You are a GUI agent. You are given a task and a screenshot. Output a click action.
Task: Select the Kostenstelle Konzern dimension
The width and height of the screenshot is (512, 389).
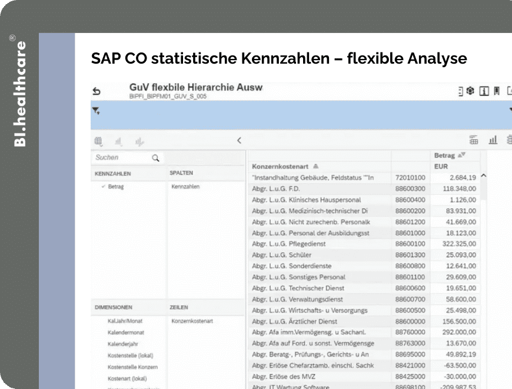[x=132, y=367]
